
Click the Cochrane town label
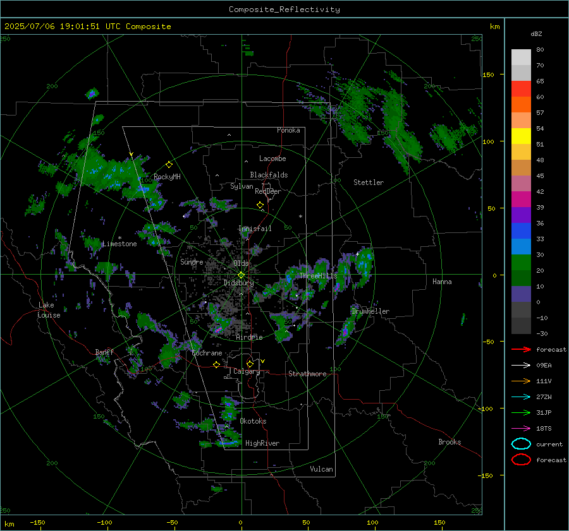pyautogui.click(x=207, y=353)
